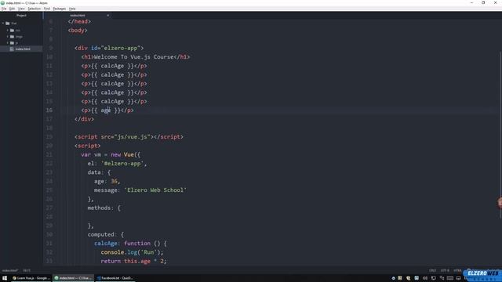Screen dimensions: 502x282
Task: Click the body opening tag line
Action: [x=78, y=31]
